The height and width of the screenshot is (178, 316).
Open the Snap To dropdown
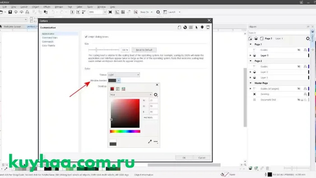pos(152,12)
